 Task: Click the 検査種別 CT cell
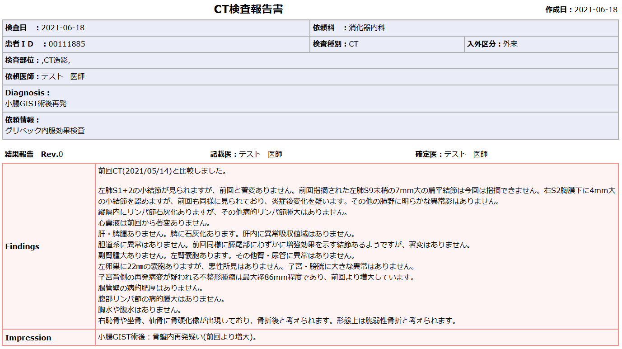coord(336,44)
